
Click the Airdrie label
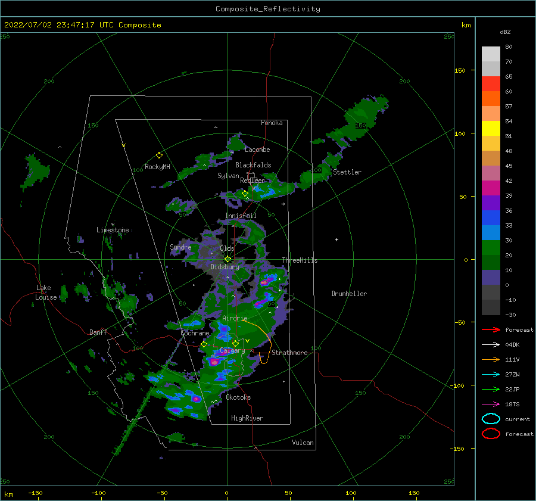point(235,318)
